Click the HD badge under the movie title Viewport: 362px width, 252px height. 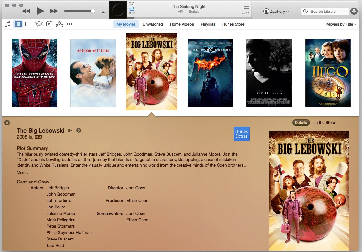(x=38, y=137)
